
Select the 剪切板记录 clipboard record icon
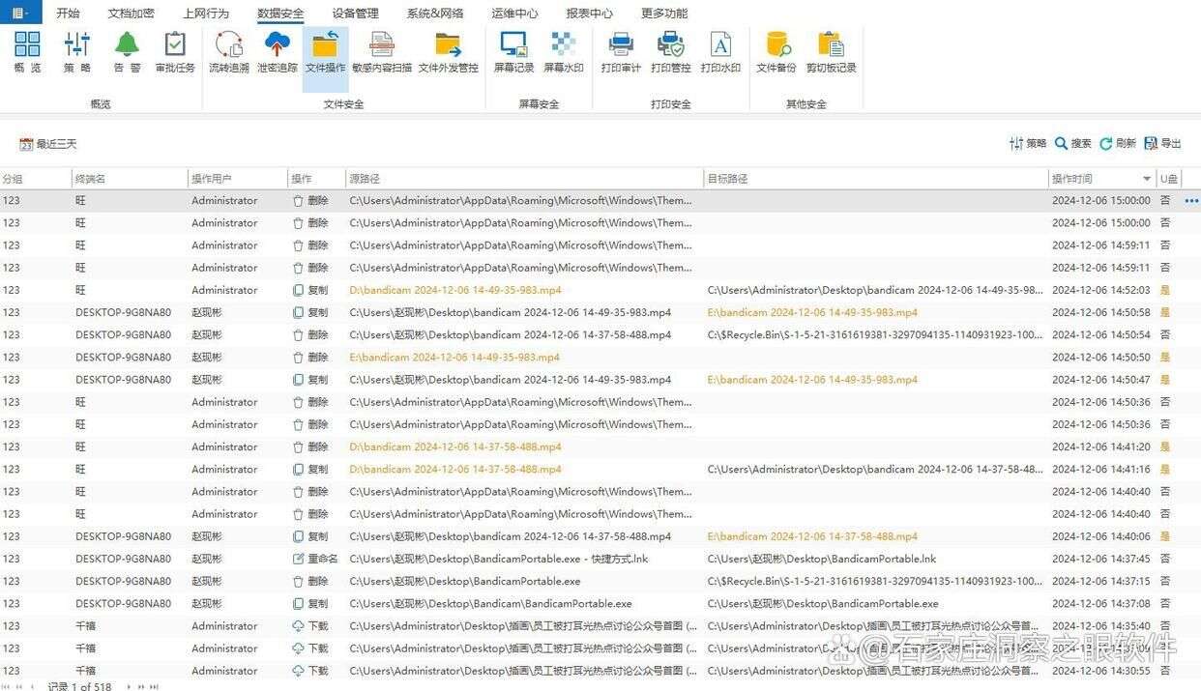coord(830,50)
